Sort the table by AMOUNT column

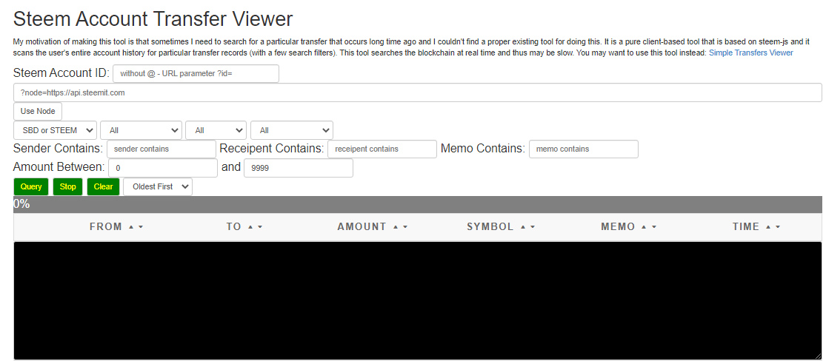[x=373, y=227]
